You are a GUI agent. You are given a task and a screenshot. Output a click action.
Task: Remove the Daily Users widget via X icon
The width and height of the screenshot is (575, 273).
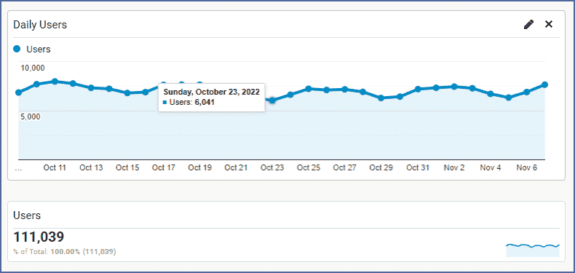point(549,25)
